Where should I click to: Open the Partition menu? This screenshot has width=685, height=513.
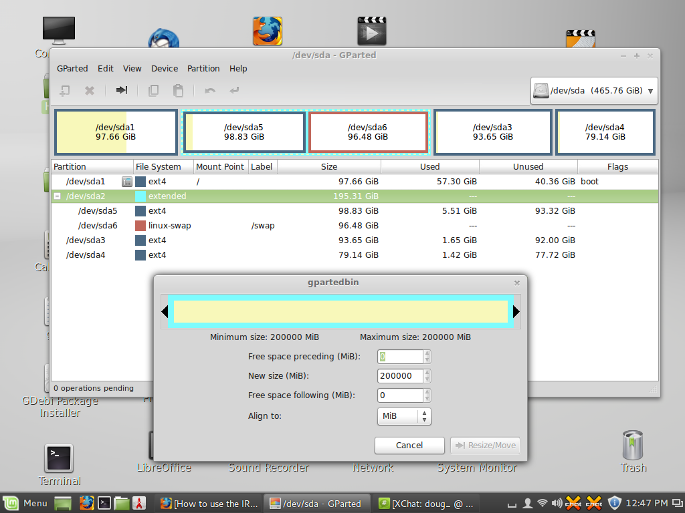(203, 69)
